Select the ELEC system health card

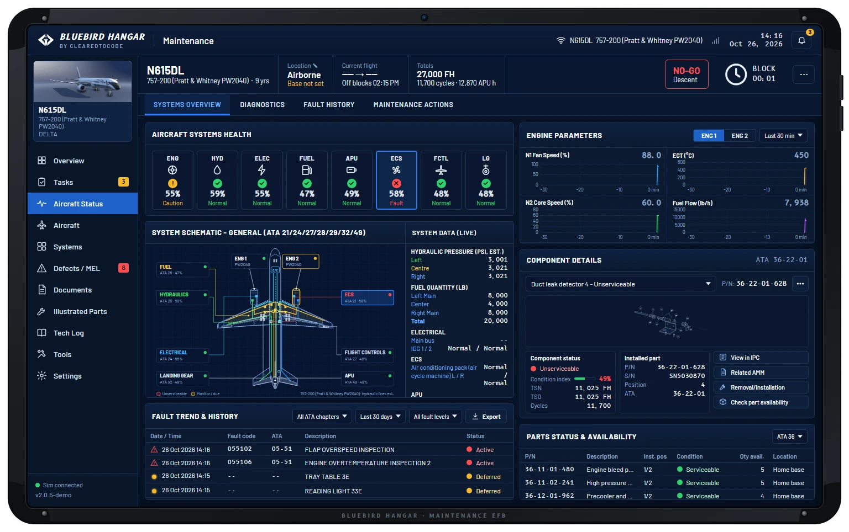pyautogui.click(x=262, y=180)
